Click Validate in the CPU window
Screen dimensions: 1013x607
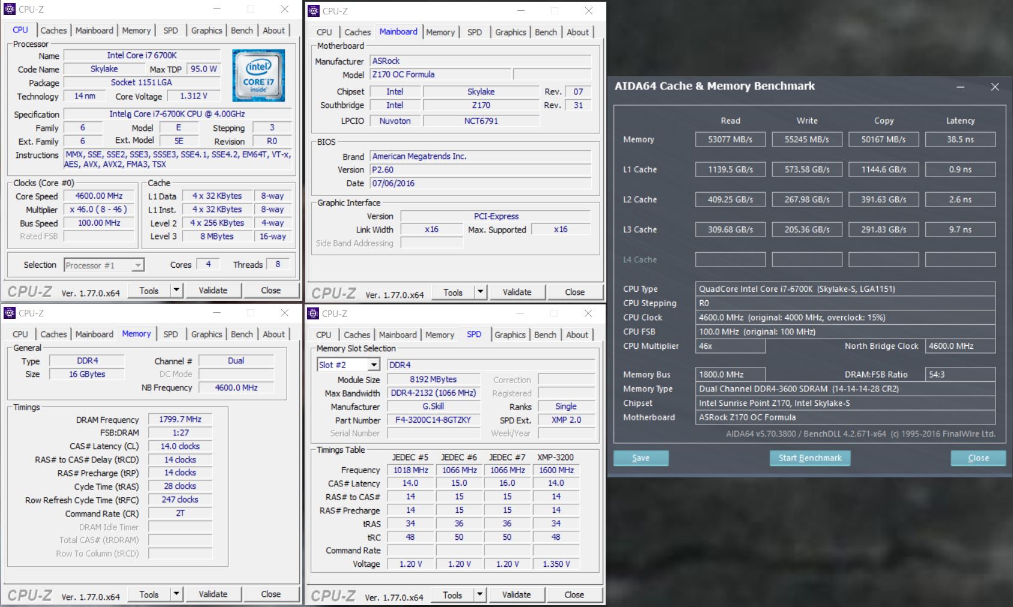point(213,291)
